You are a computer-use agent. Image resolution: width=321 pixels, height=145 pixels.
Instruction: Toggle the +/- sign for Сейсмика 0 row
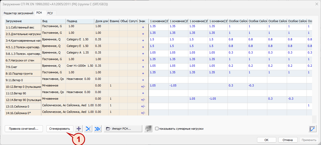click(143, 106)
